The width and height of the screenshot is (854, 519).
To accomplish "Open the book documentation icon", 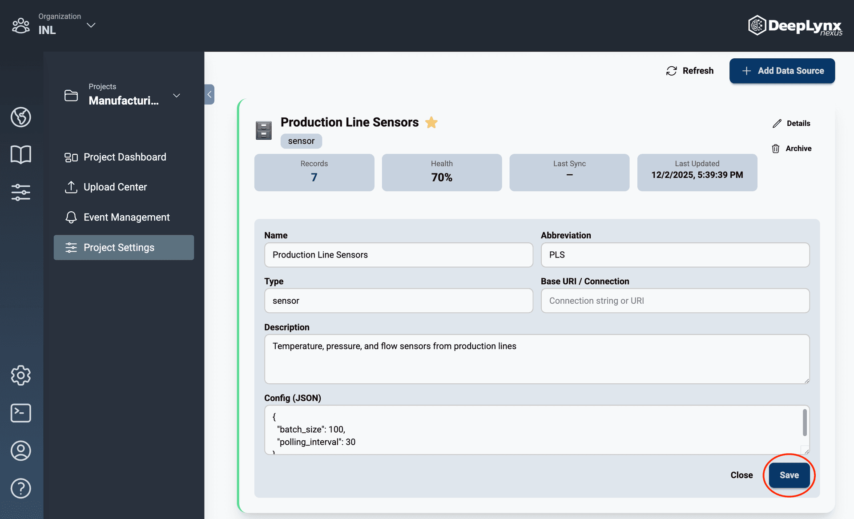I will [21, 155].
